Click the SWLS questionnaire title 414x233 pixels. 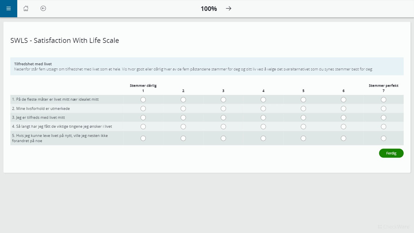coord(65,40)
